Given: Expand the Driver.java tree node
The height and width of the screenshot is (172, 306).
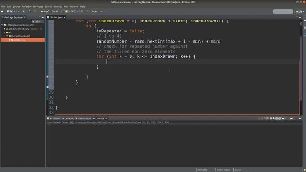Looking at the screenshot, I should click(x=10, y=40).
